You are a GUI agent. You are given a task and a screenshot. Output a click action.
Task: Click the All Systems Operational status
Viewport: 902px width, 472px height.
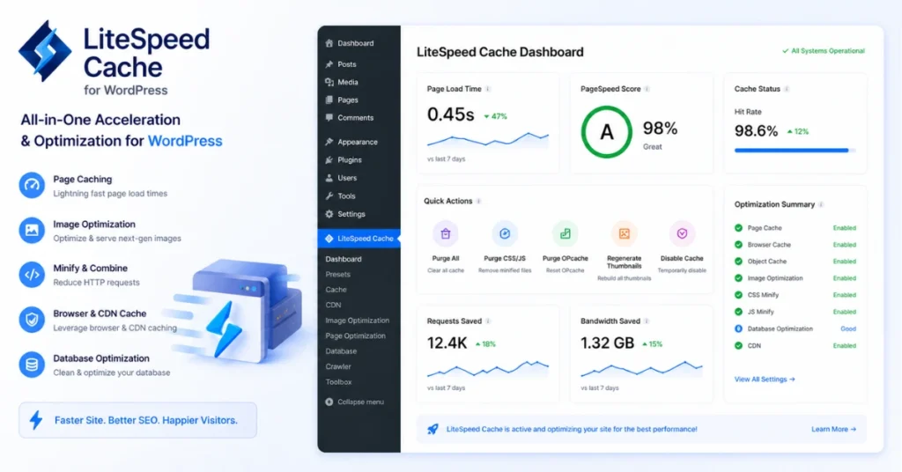824,51
